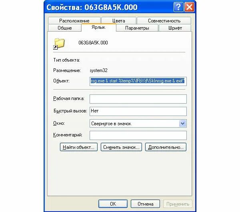Click the Сменить значок button
The width and height of the screenshot is (240, 212).
click(x=121, y=147)
